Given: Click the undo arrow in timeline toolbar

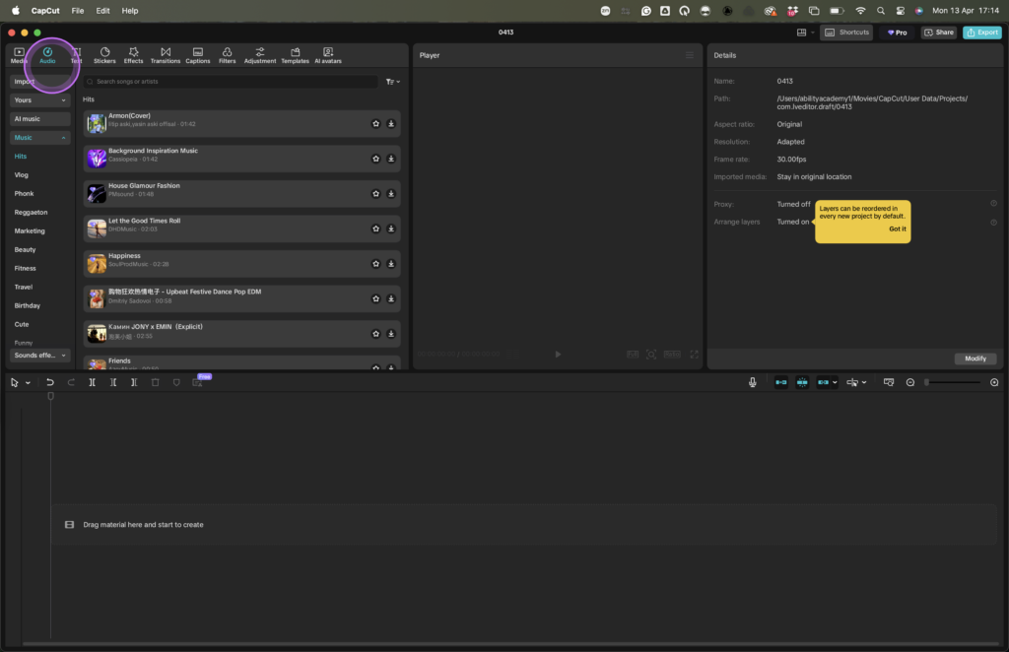Looking at the screenshot, I should 50,382.
